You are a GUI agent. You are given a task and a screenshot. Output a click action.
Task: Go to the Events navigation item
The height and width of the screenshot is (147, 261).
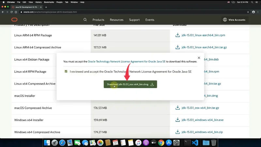(150, 20)
